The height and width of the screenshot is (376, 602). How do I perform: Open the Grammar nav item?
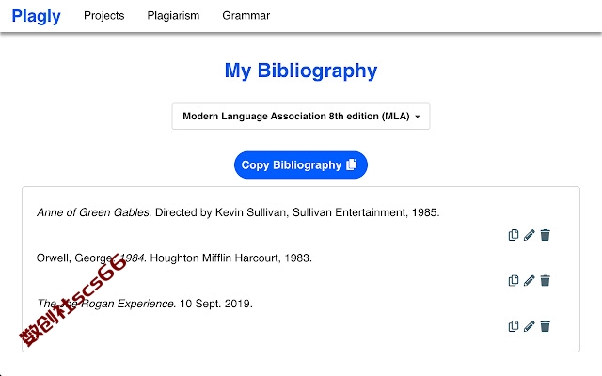tap(246, 15)
